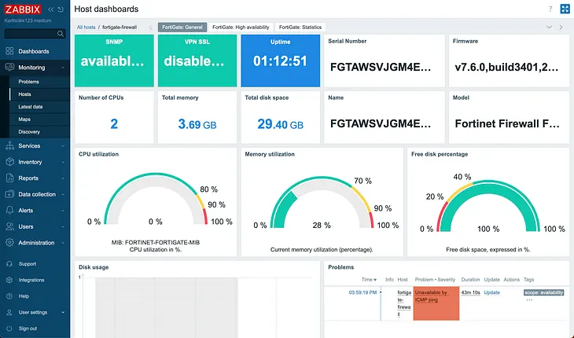Click the Number of CPUs value 2

click(x=114, y=123)
